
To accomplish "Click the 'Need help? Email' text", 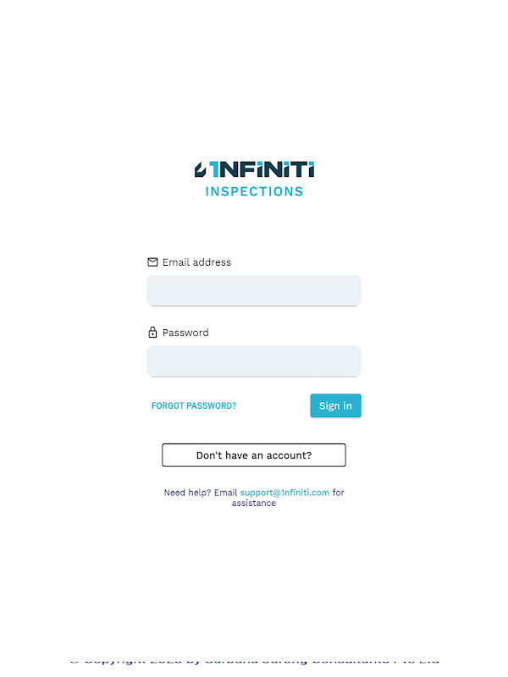I will click(201, 493).
